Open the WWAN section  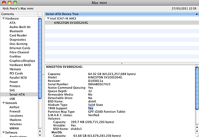click(x=14, y=128)
